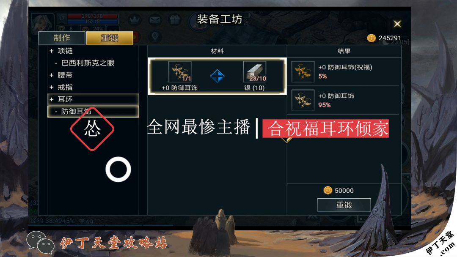The height and width of the screenshot is (257, 457).
Task: Click the blue diamond combine icon
Action: point(217,76)
